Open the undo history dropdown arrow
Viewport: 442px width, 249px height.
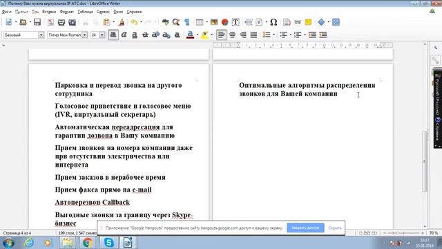(141, 22)
